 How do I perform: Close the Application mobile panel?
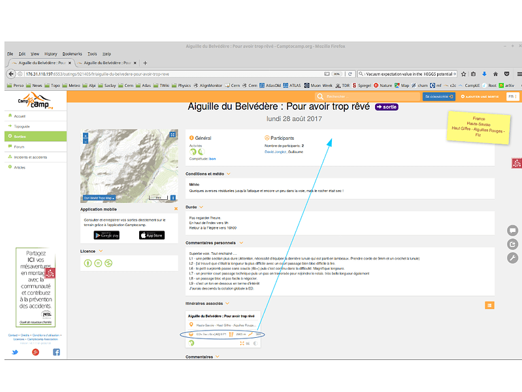click(x=176, y=209)
